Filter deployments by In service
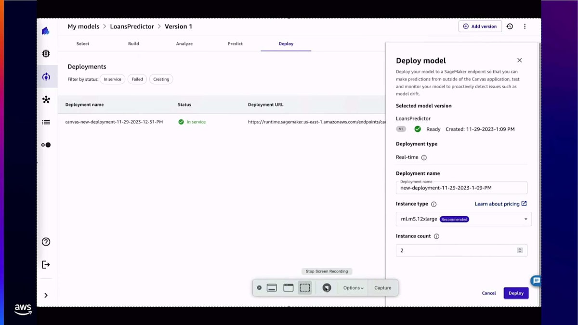The width and height of the screenshot is (578, 325). click(x=112, y=79)
